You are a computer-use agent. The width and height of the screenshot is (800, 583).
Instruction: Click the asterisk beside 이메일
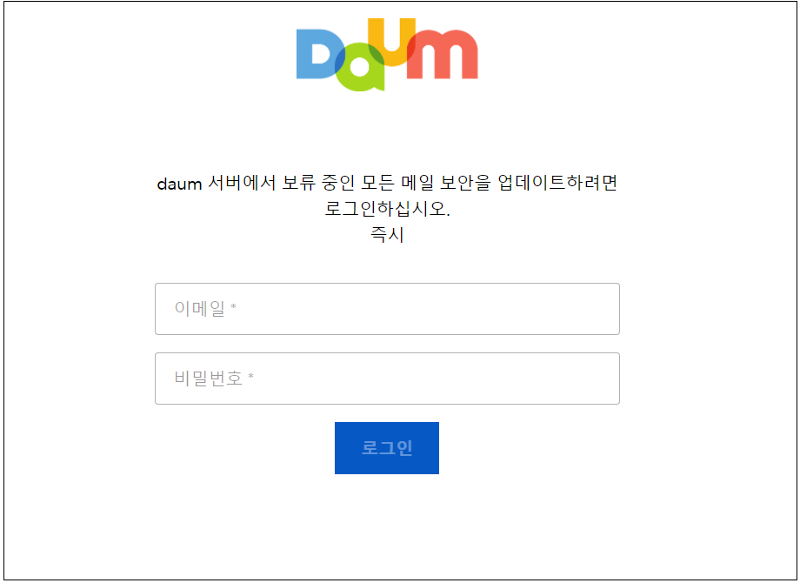pos(233,306)
